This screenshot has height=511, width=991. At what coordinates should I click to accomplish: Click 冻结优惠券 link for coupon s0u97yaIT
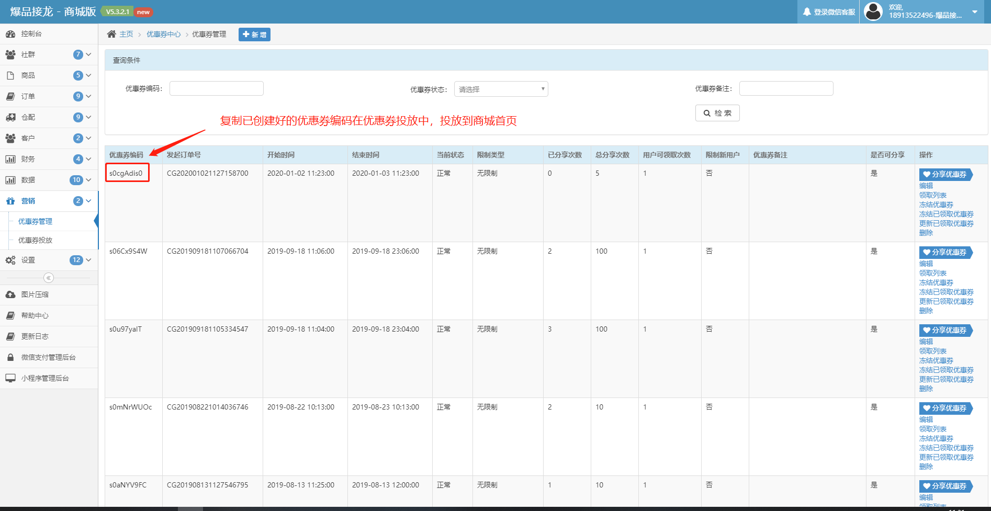pos(936,360)
